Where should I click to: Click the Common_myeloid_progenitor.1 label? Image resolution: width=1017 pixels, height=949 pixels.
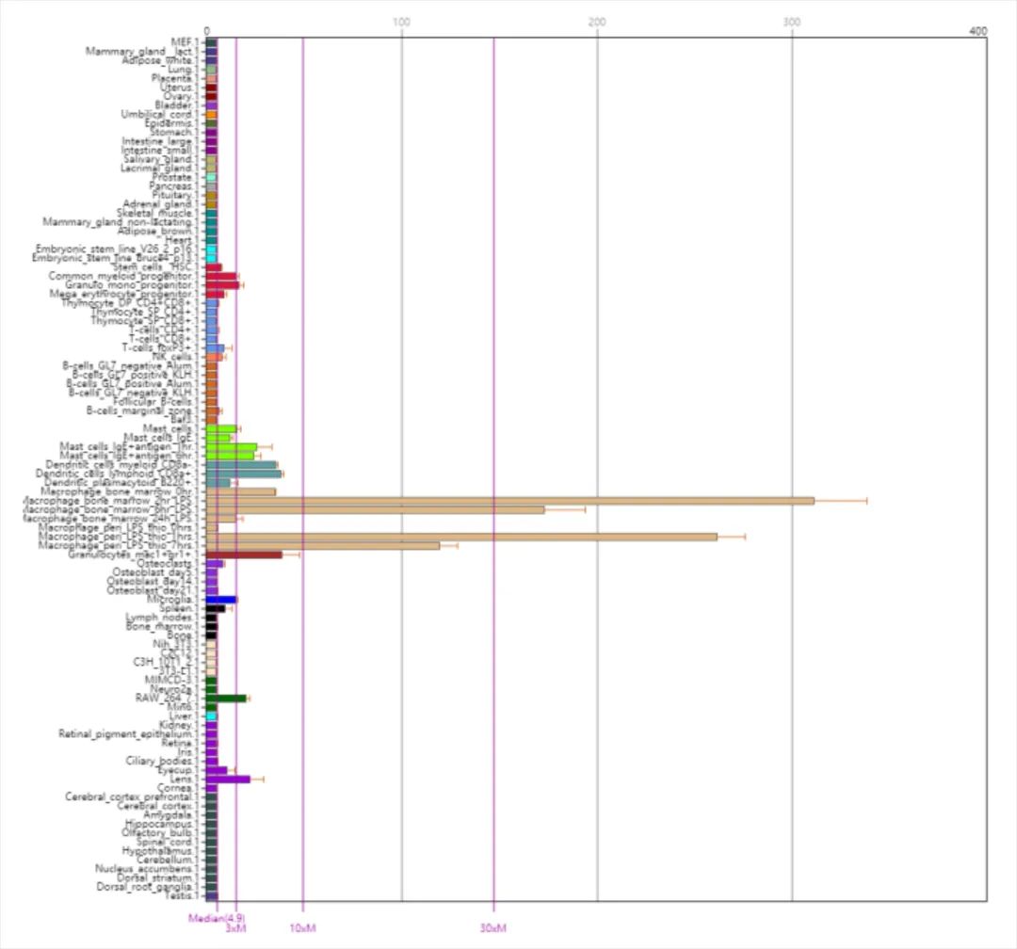(124, 276)
